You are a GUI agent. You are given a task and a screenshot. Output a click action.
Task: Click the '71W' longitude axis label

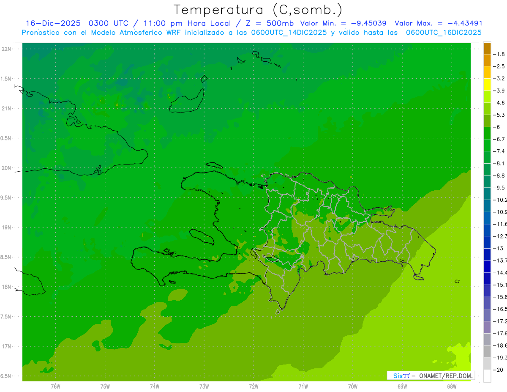[303, 386]
